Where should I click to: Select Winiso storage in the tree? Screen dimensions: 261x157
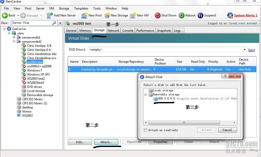(x=27, y=111)
